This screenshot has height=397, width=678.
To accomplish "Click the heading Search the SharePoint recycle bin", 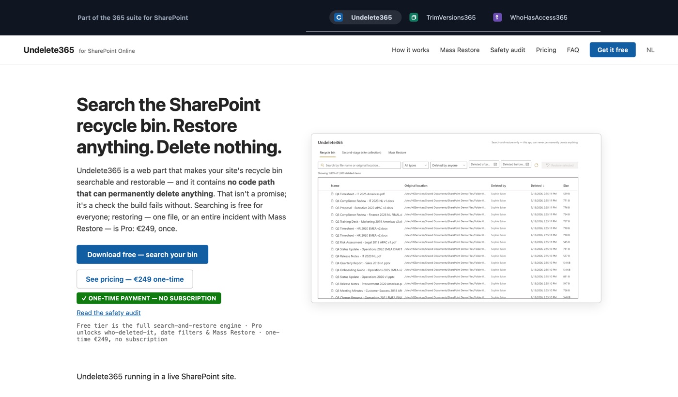I will click(179, 126).
